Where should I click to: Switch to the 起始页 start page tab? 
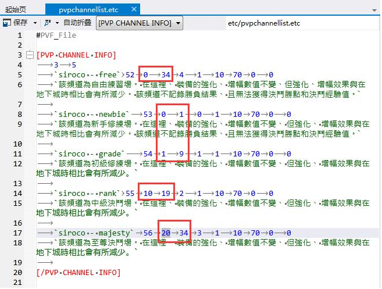point(16,10)
